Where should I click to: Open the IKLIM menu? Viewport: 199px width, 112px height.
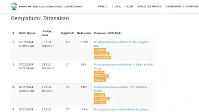(x=129, y=7)
